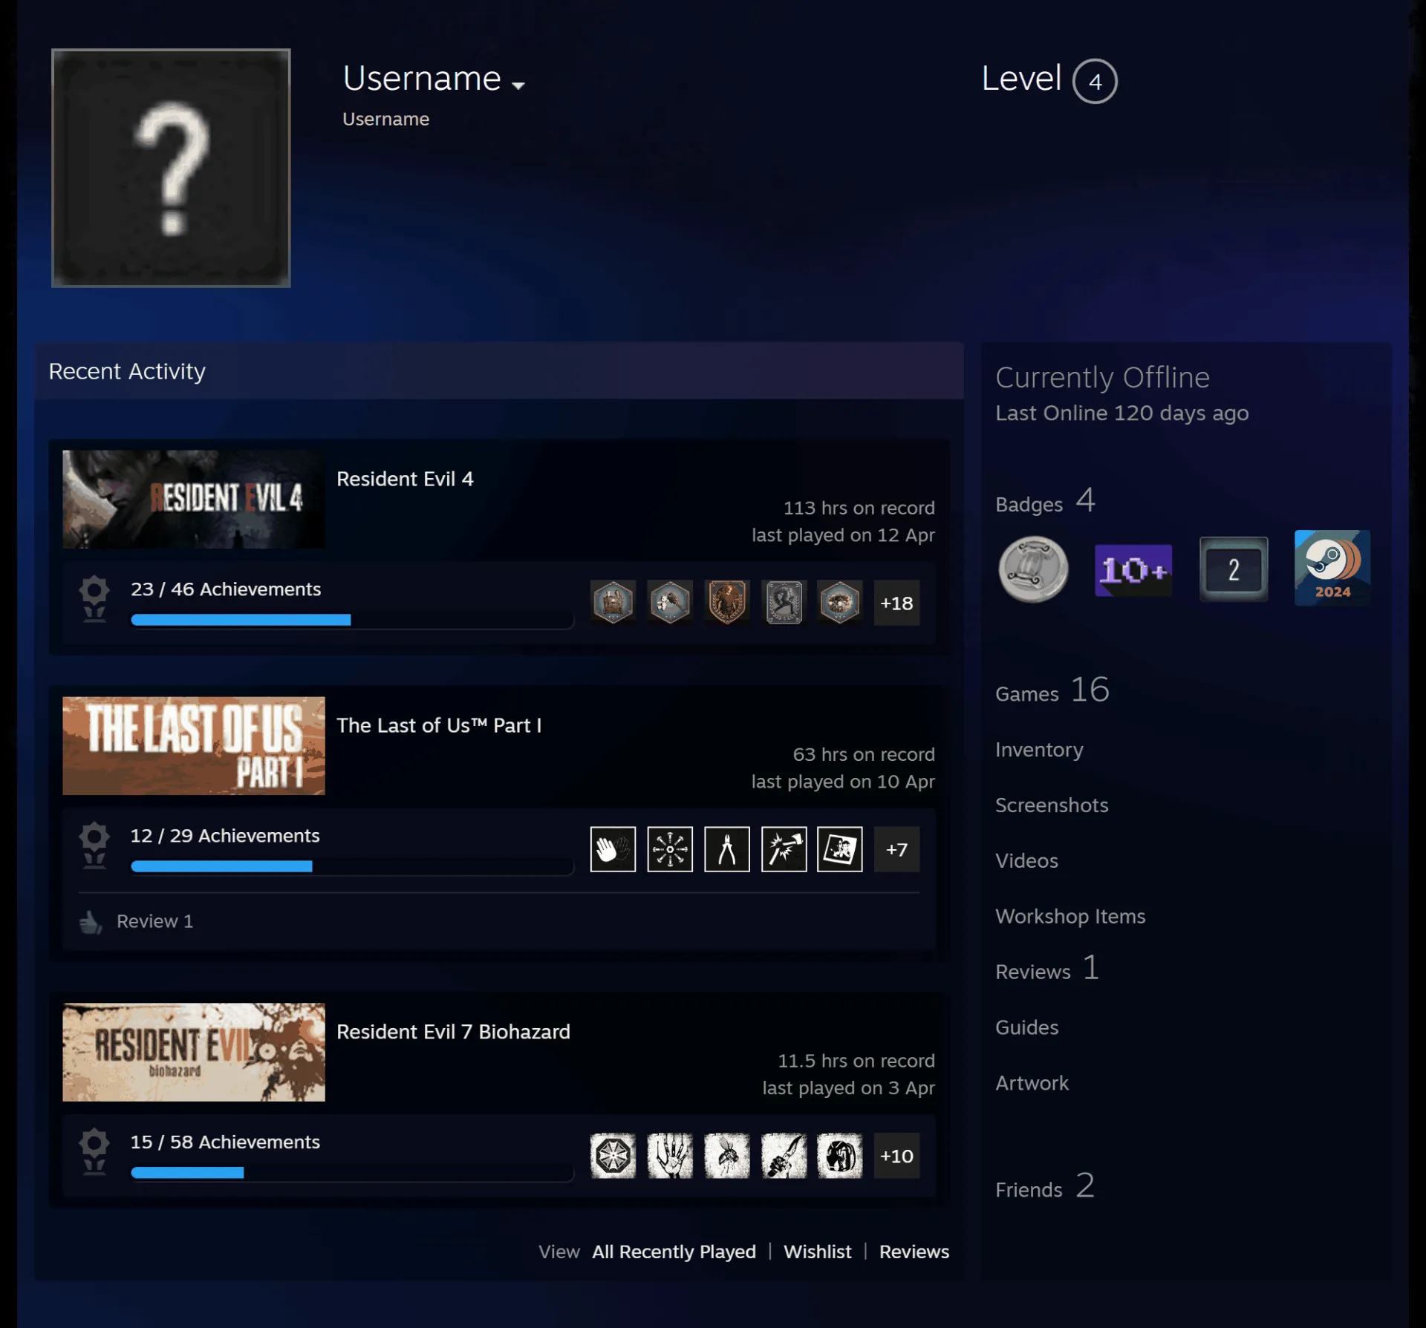The height and width of the screenshot is (1328, 1426).
Task: Click the umbrella emblem achievement in Resident Evil 7
Action: [x=613, y=1155]
